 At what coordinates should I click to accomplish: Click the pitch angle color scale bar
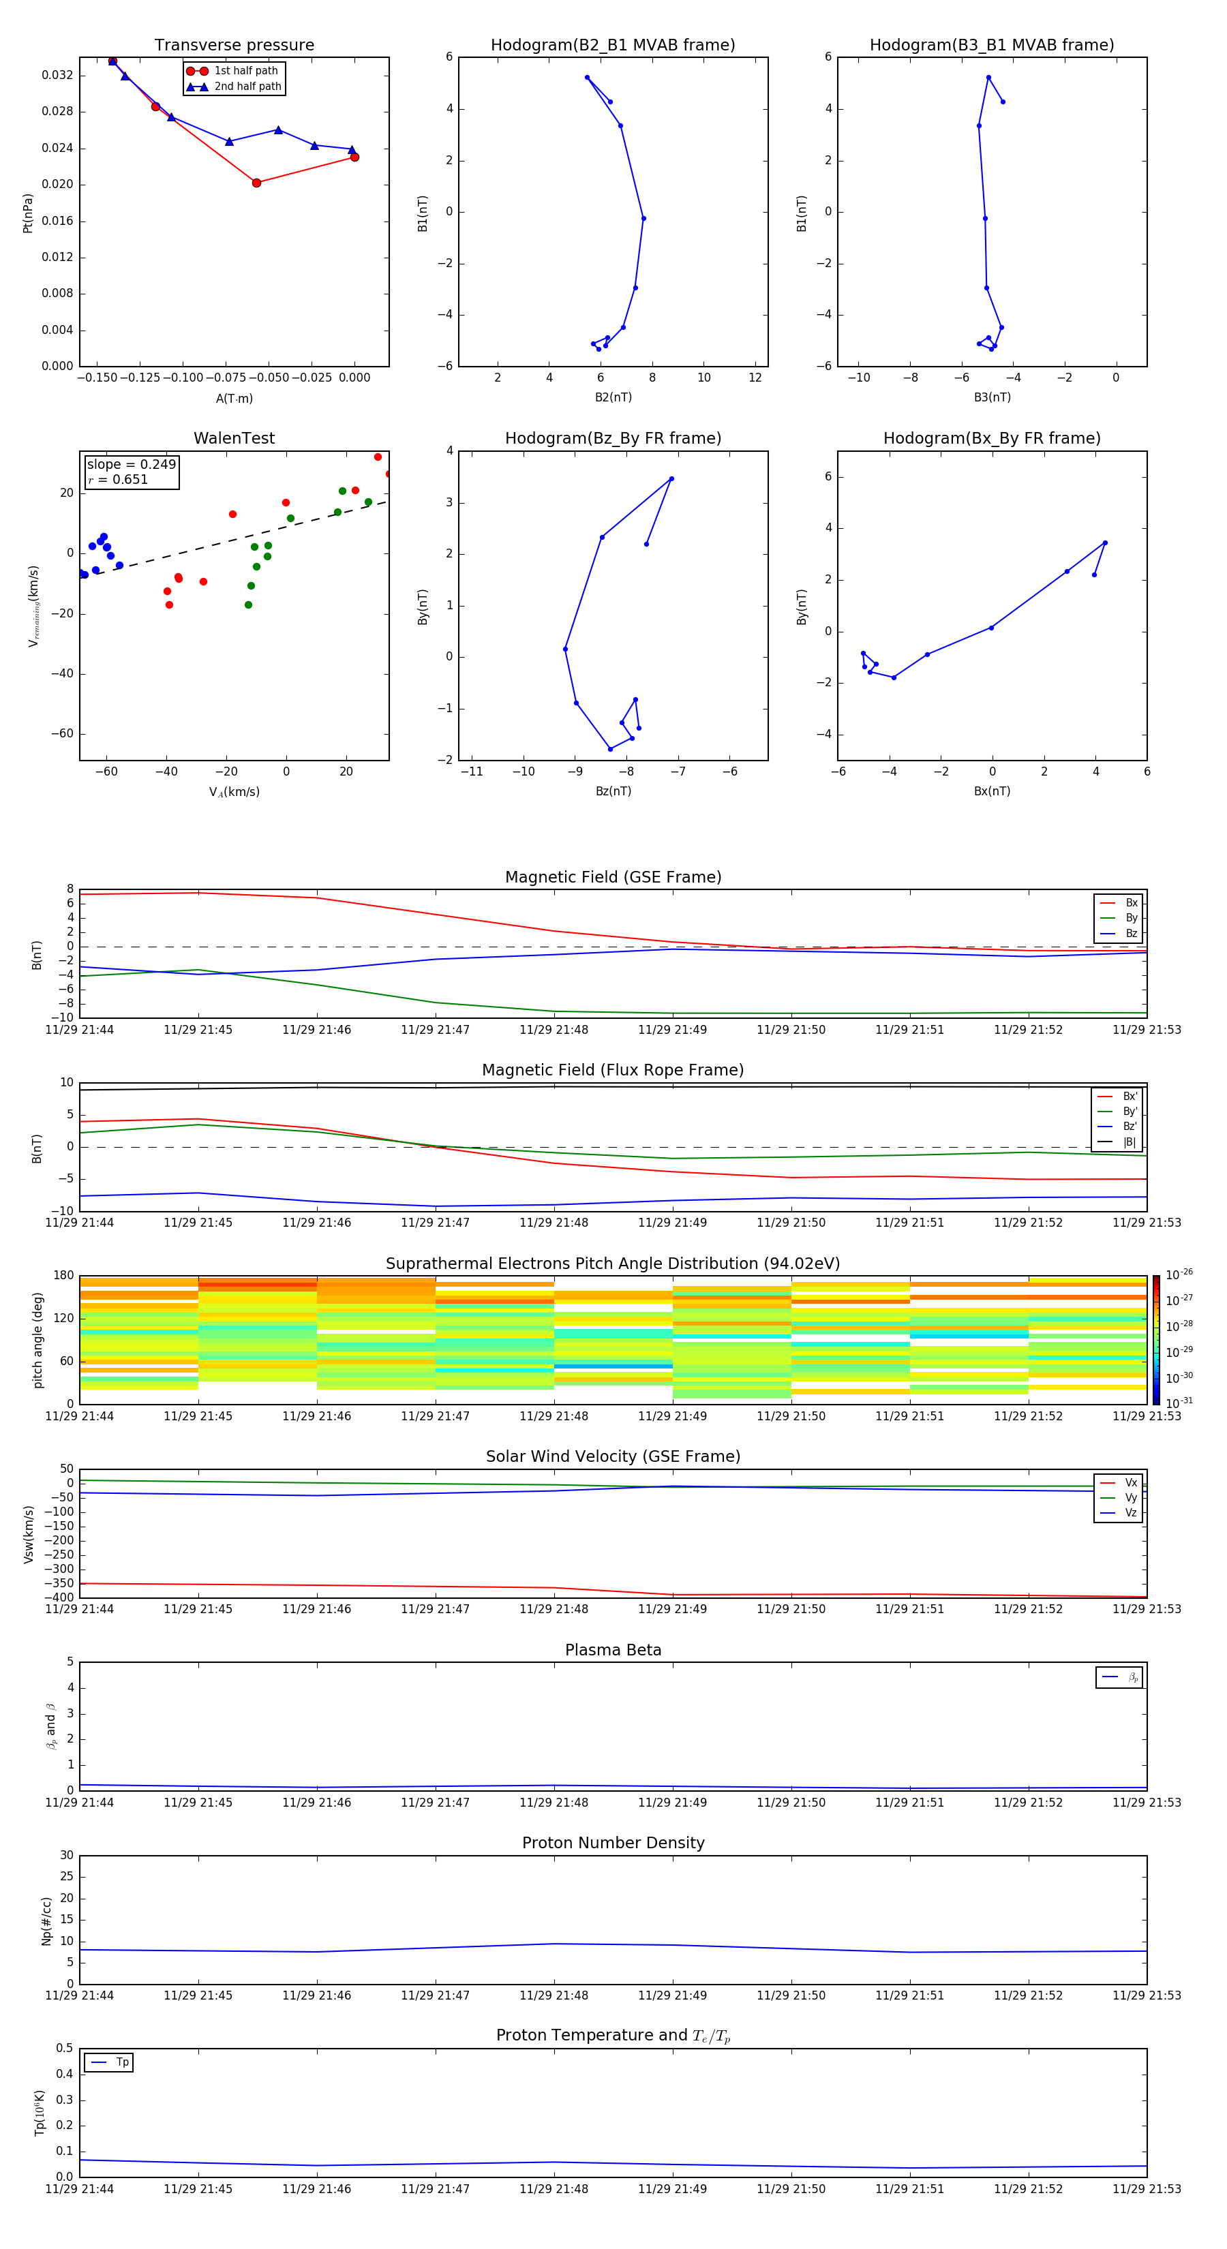tap(1155, 1340)
